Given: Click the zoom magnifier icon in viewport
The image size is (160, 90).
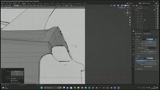Looking at the screenshot, I should pos(130,17).
